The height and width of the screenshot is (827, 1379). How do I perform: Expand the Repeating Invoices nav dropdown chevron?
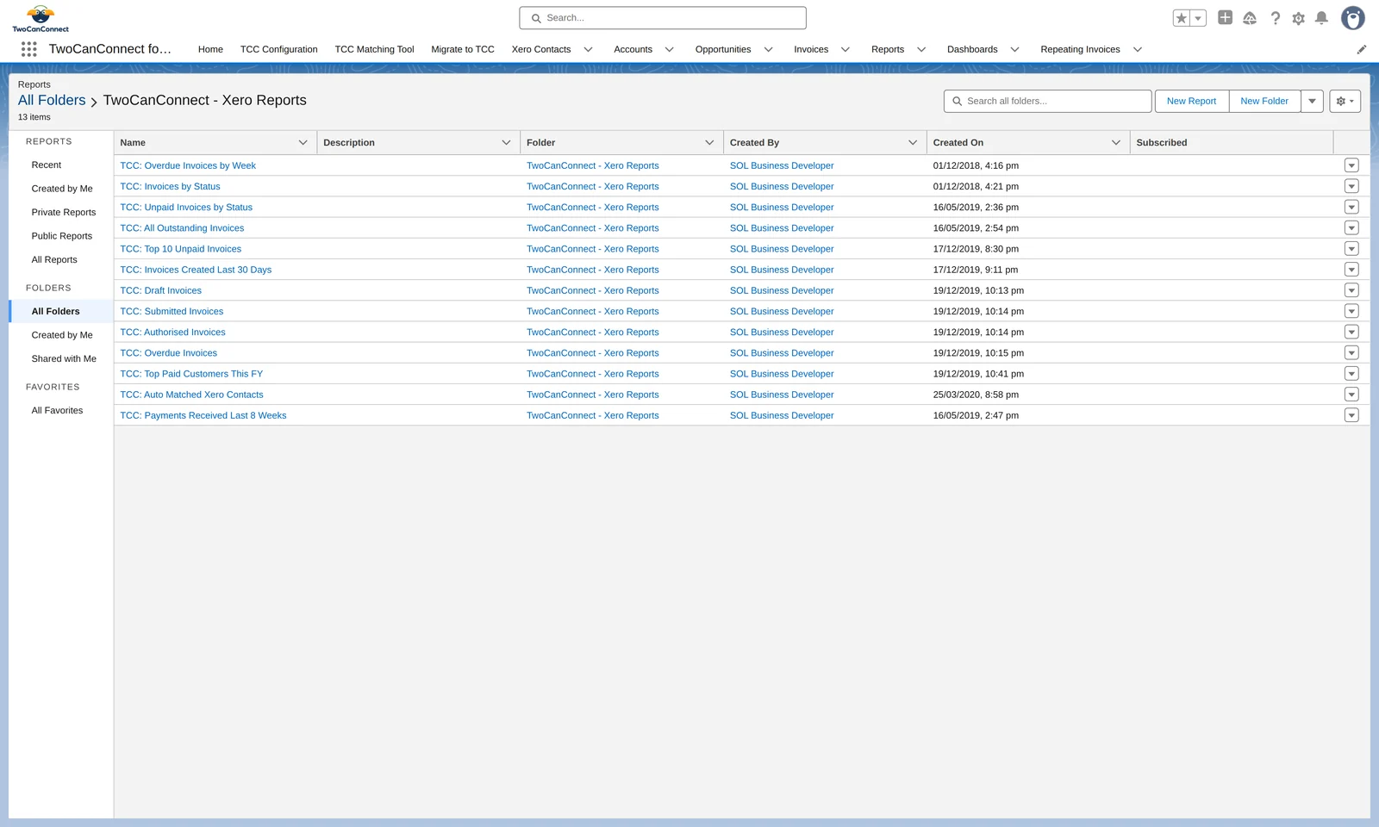pyautogui.click(x=1137, y=50)
